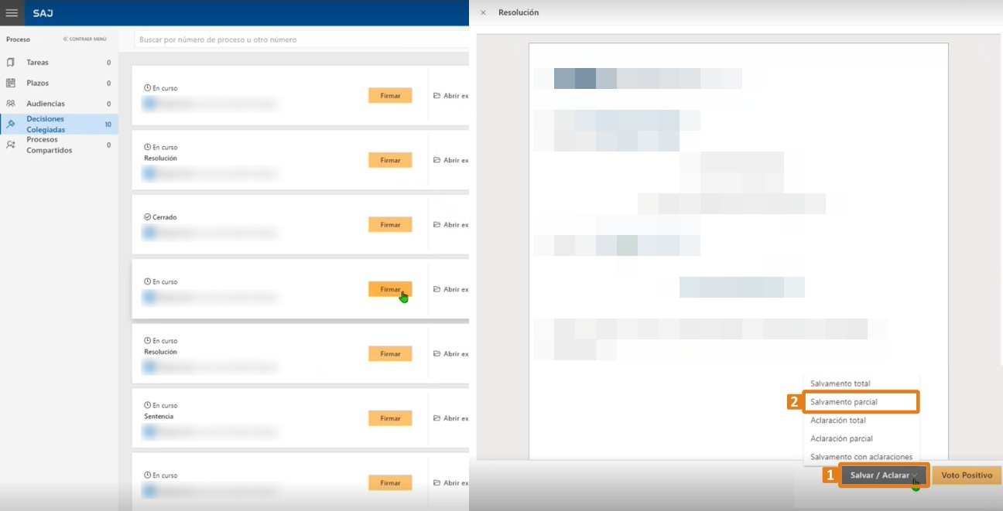Click the Cerrado status label
This screenshot has width=1003, height=511.
164,217
